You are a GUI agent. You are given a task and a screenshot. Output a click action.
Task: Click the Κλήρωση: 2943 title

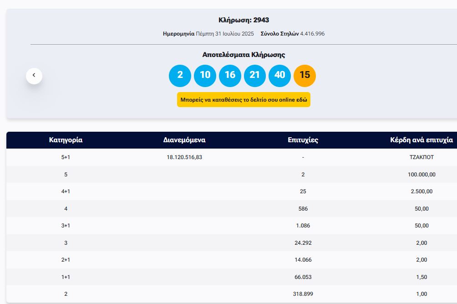coord(244,20)
